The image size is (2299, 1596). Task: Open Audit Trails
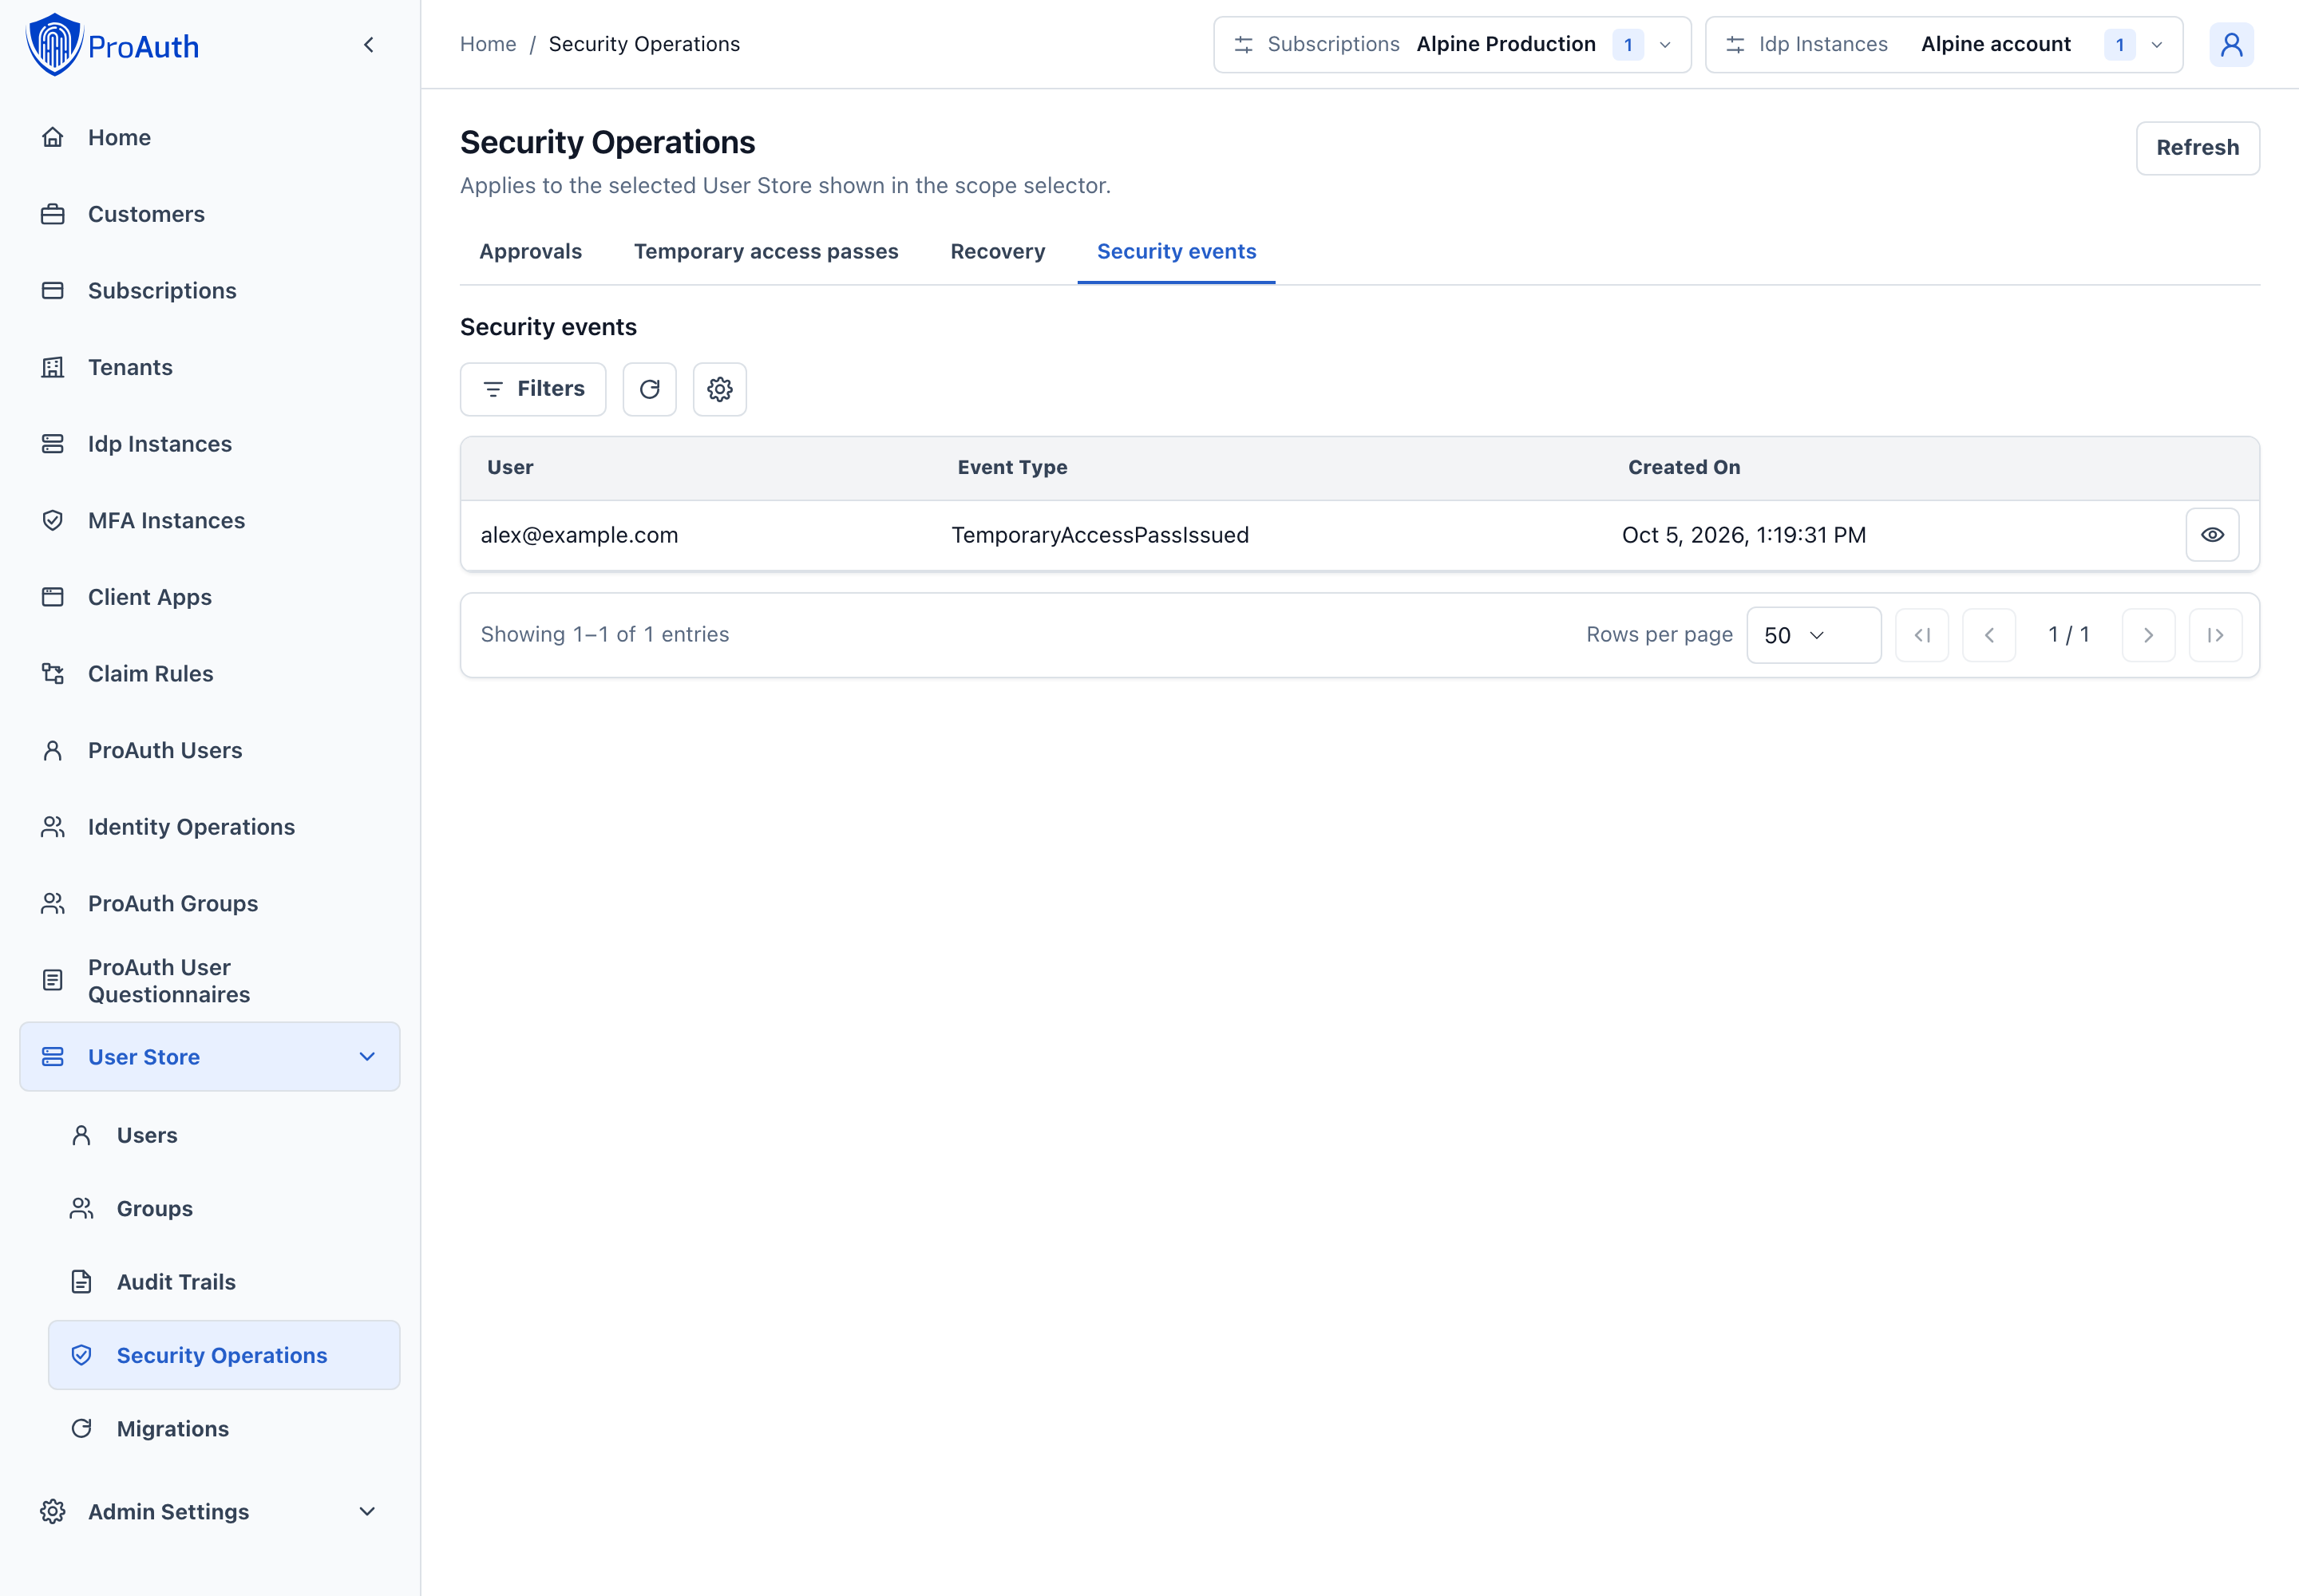coord(224,1282)
